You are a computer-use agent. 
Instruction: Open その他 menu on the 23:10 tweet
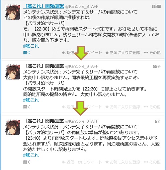point(152,162)
